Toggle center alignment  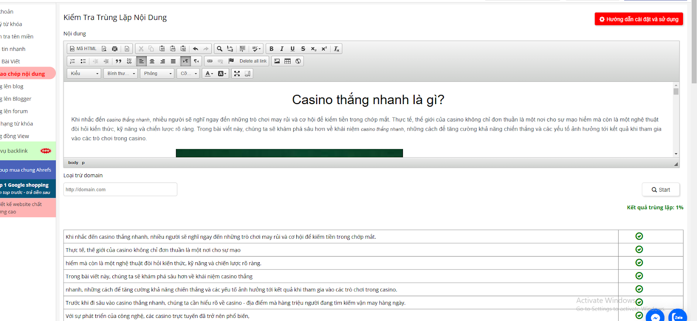(x=152, y=61)
